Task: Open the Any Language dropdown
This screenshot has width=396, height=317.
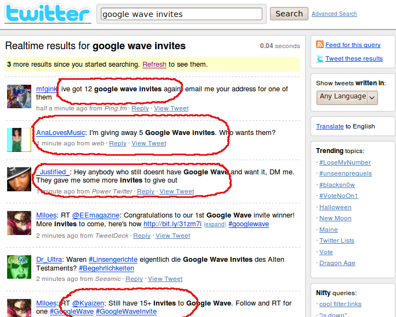Action: (347, 97)
